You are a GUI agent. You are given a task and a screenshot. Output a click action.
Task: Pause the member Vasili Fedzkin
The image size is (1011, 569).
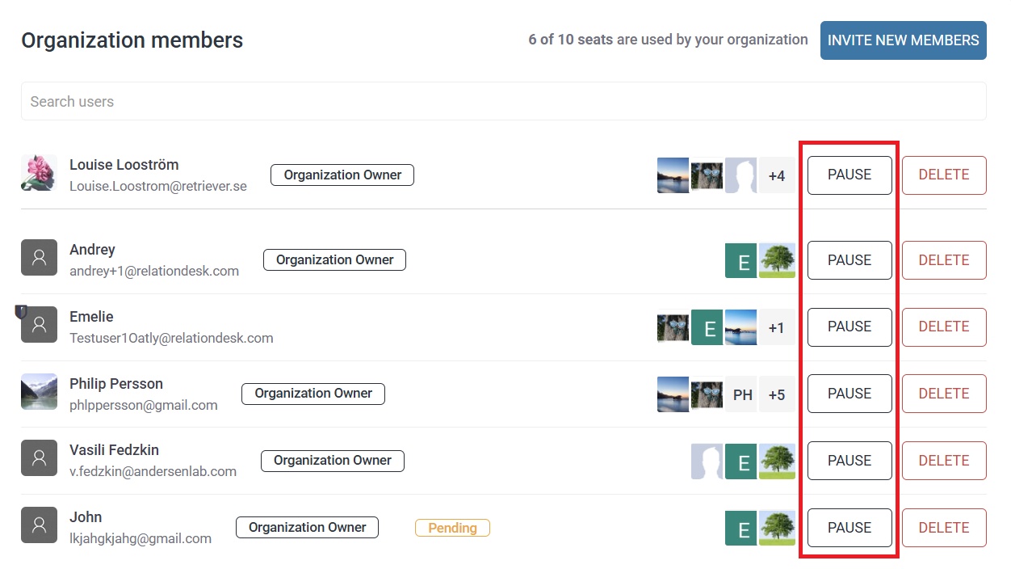pyautogui.click(x=849, y=461)
